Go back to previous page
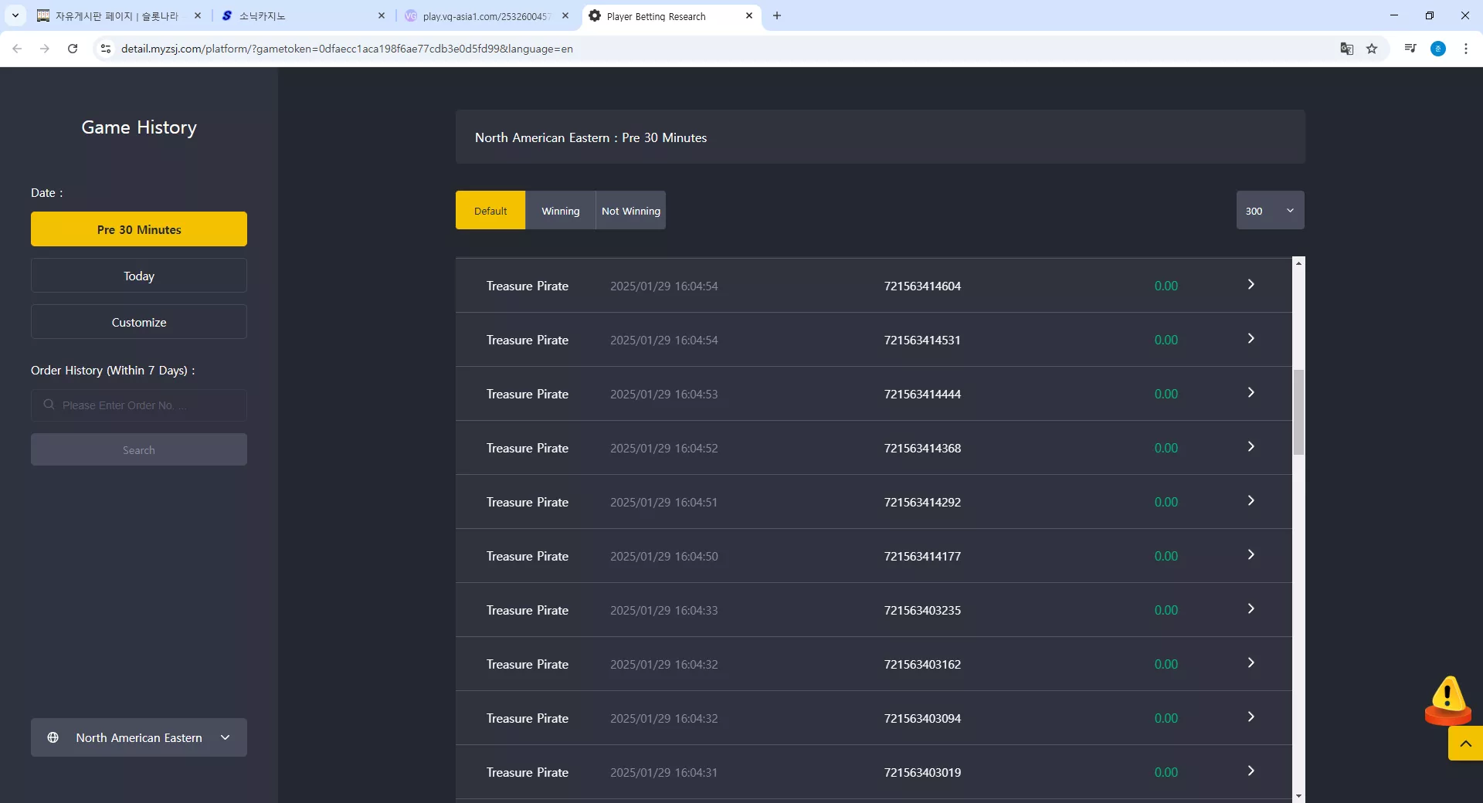 coord(17,49)
